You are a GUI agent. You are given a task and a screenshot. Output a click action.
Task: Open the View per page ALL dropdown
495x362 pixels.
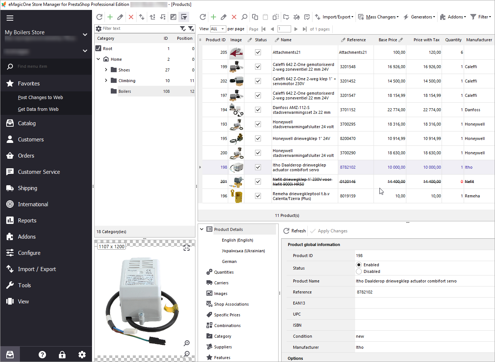(x=218, y=29)
